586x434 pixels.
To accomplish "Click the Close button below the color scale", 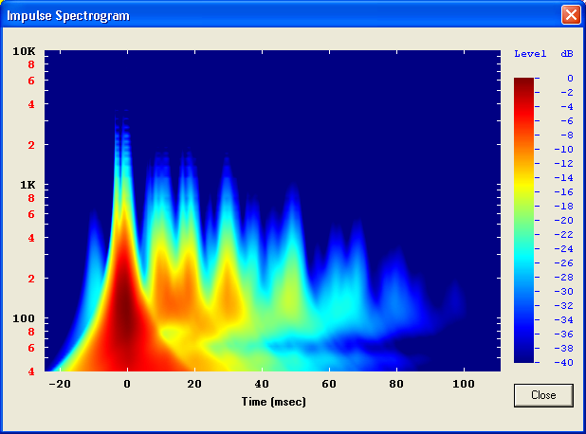I will click(x=543, y=395).
